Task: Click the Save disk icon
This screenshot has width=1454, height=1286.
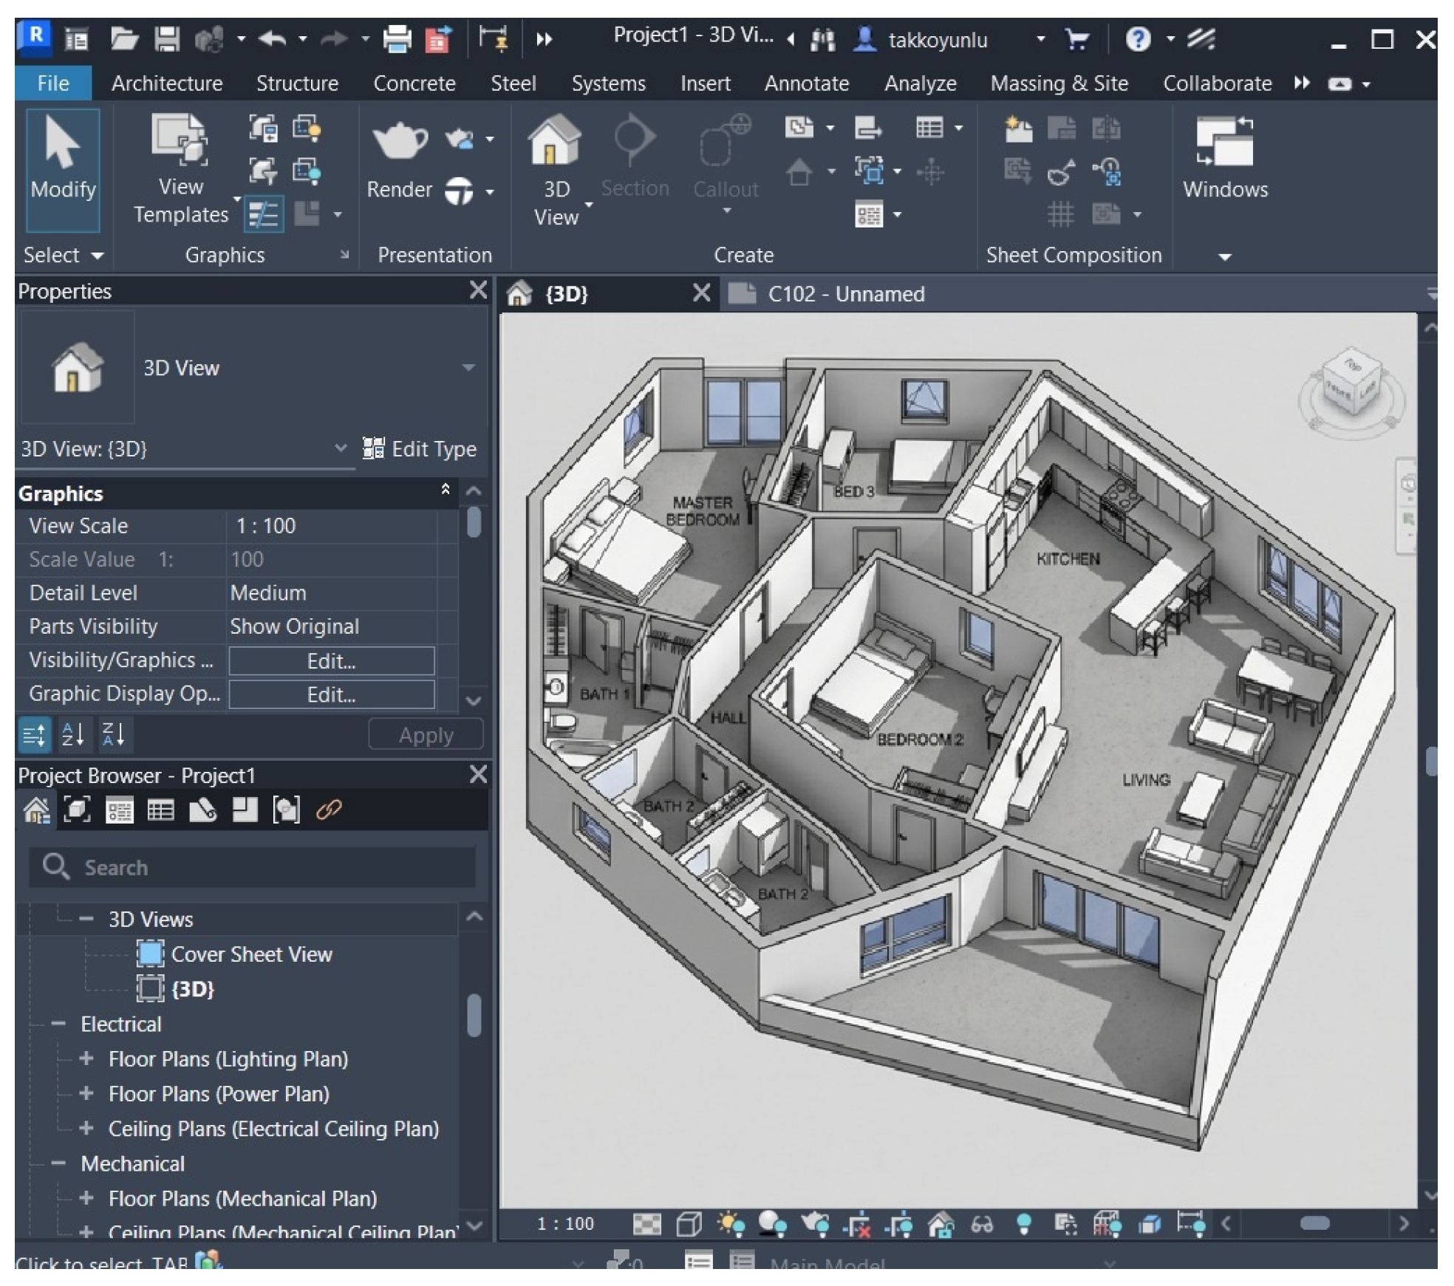Action: pos(167,39)
